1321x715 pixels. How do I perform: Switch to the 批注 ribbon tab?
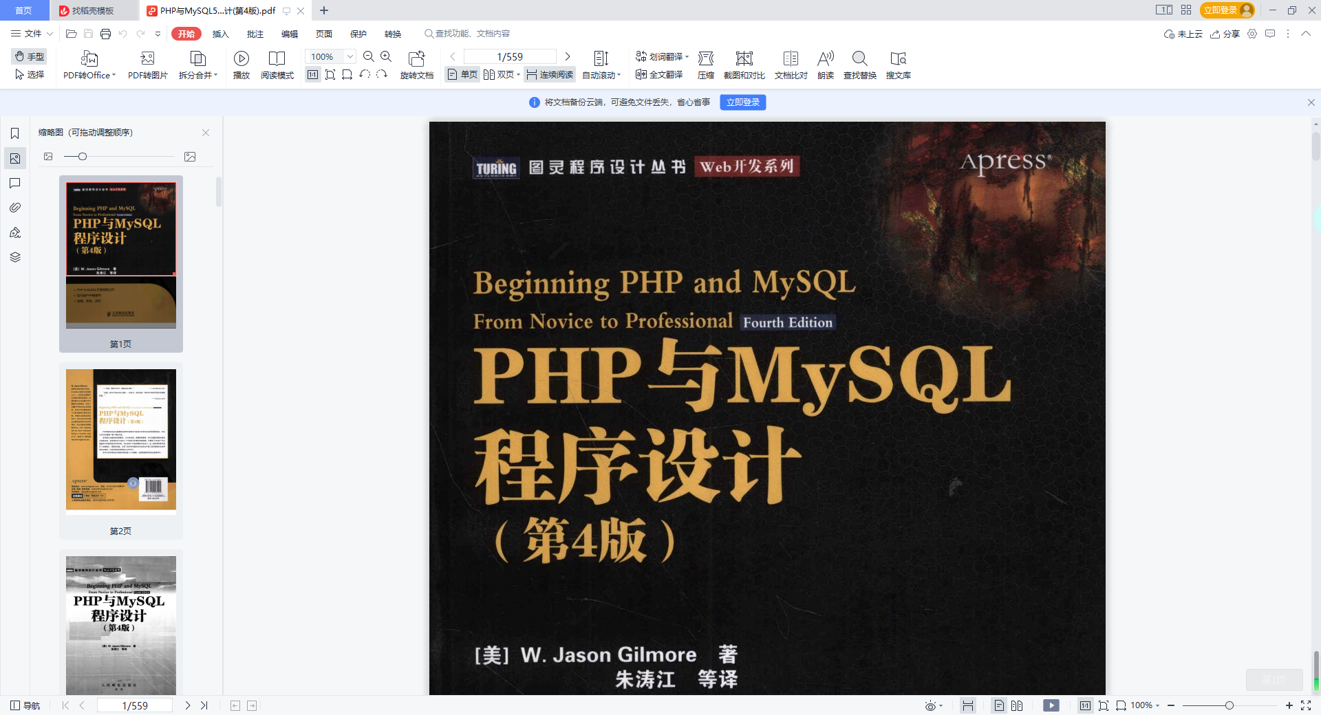(x=255, y=34)
